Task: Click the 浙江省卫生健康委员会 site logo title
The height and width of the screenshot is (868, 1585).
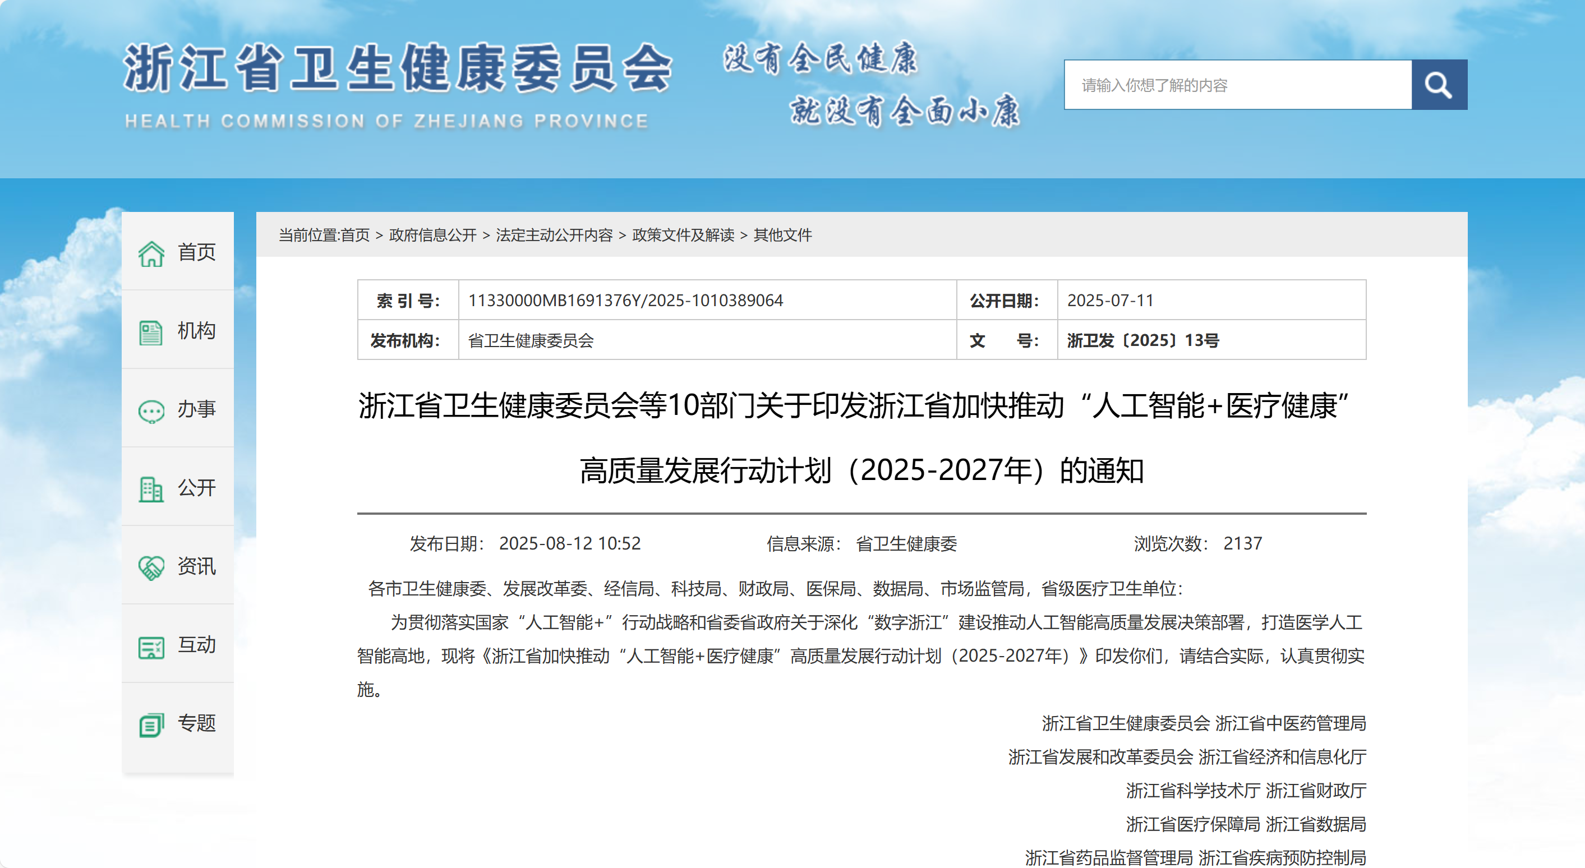Action: coord(398,68)
